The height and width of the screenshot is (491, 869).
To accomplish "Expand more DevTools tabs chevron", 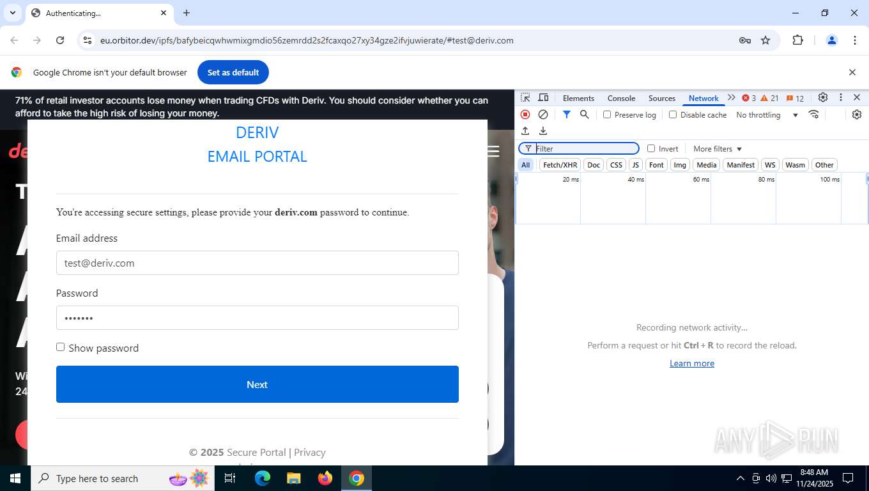I will [732, 98].
